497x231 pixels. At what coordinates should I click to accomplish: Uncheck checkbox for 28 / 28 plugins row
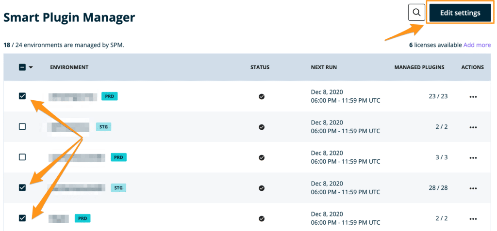(x=22, y=187)
